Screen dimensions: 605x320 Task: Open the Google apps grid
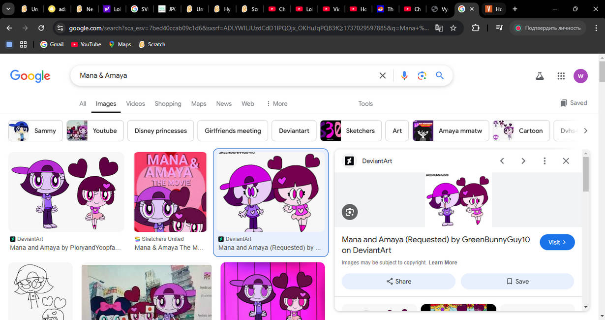(561, 76)
